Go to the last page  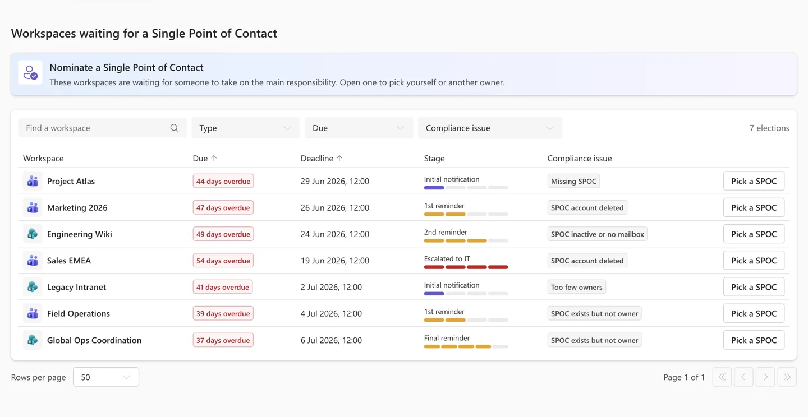click(x=787, y=377)
